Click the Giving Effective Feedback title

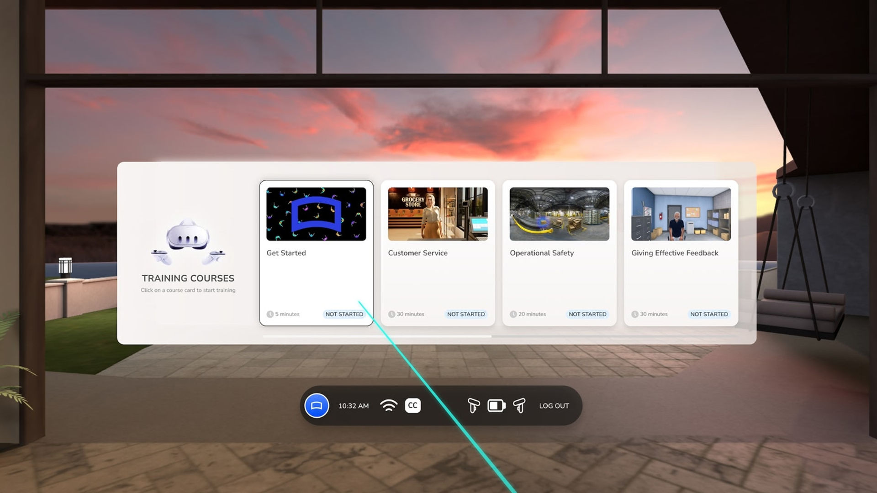coord(675,253)
